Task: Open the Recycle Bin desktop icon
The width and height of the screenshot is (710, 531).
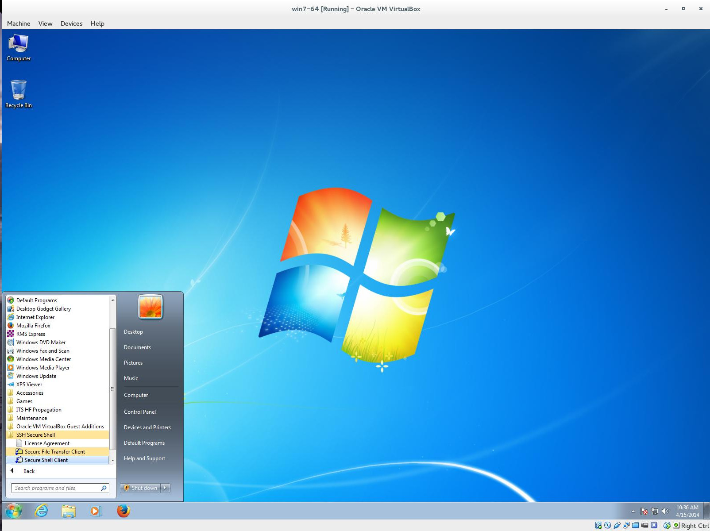Action: click(19, 94)
